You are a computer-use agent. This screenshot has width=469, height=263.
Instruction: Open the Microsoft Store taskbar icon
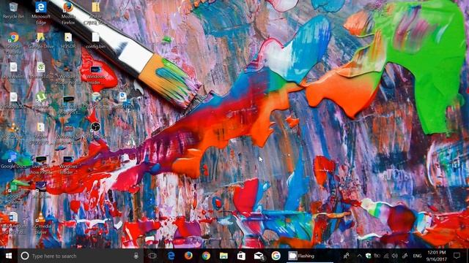(x=241, y=256)
